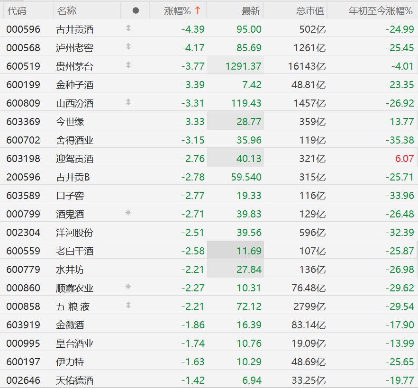The image size is (418, 388).
Task: Sort by the 总市值 column header
Action: tap(310, 11)
